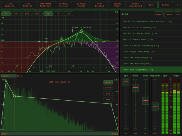Screen dimensions: 182x136
Task: Load the AMS RMX16 Small Room preset
Action: pyautogui.click(x=45, y=5)
